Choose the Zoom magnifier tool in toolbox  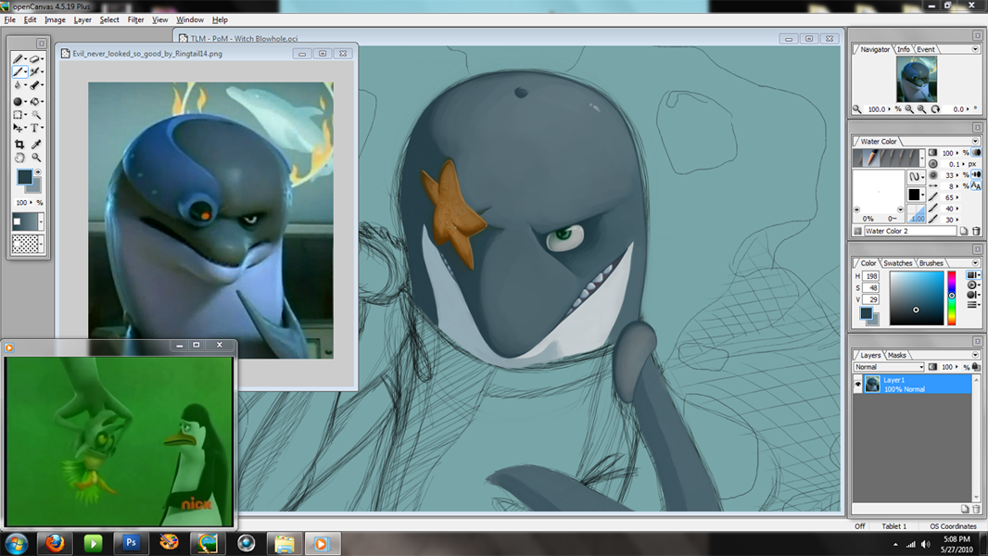click(x=36, y=158)
